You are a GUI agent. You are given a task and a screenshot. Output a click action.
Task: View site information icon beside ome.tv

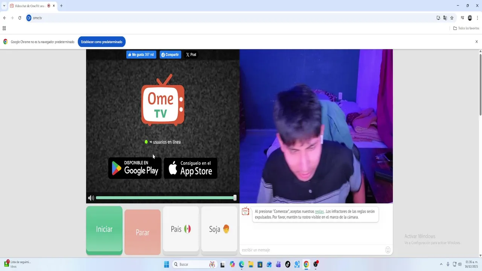coord(29,18)
